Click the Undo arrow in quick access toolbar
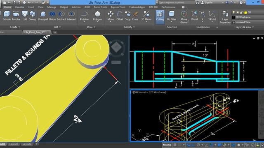 [29, 2]
